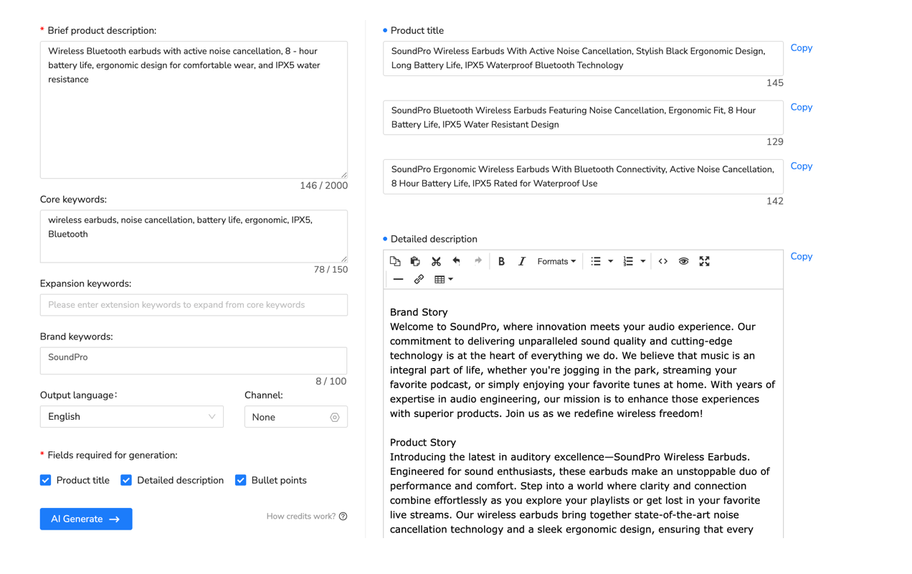Open the Output language dropdown

pyautogui.click(x=132, y=417)
